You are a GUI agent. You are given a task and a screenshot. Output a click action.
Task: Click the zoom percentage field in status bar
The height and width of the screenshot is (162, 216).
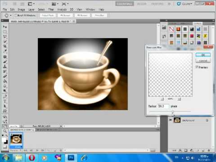point(14,126)
